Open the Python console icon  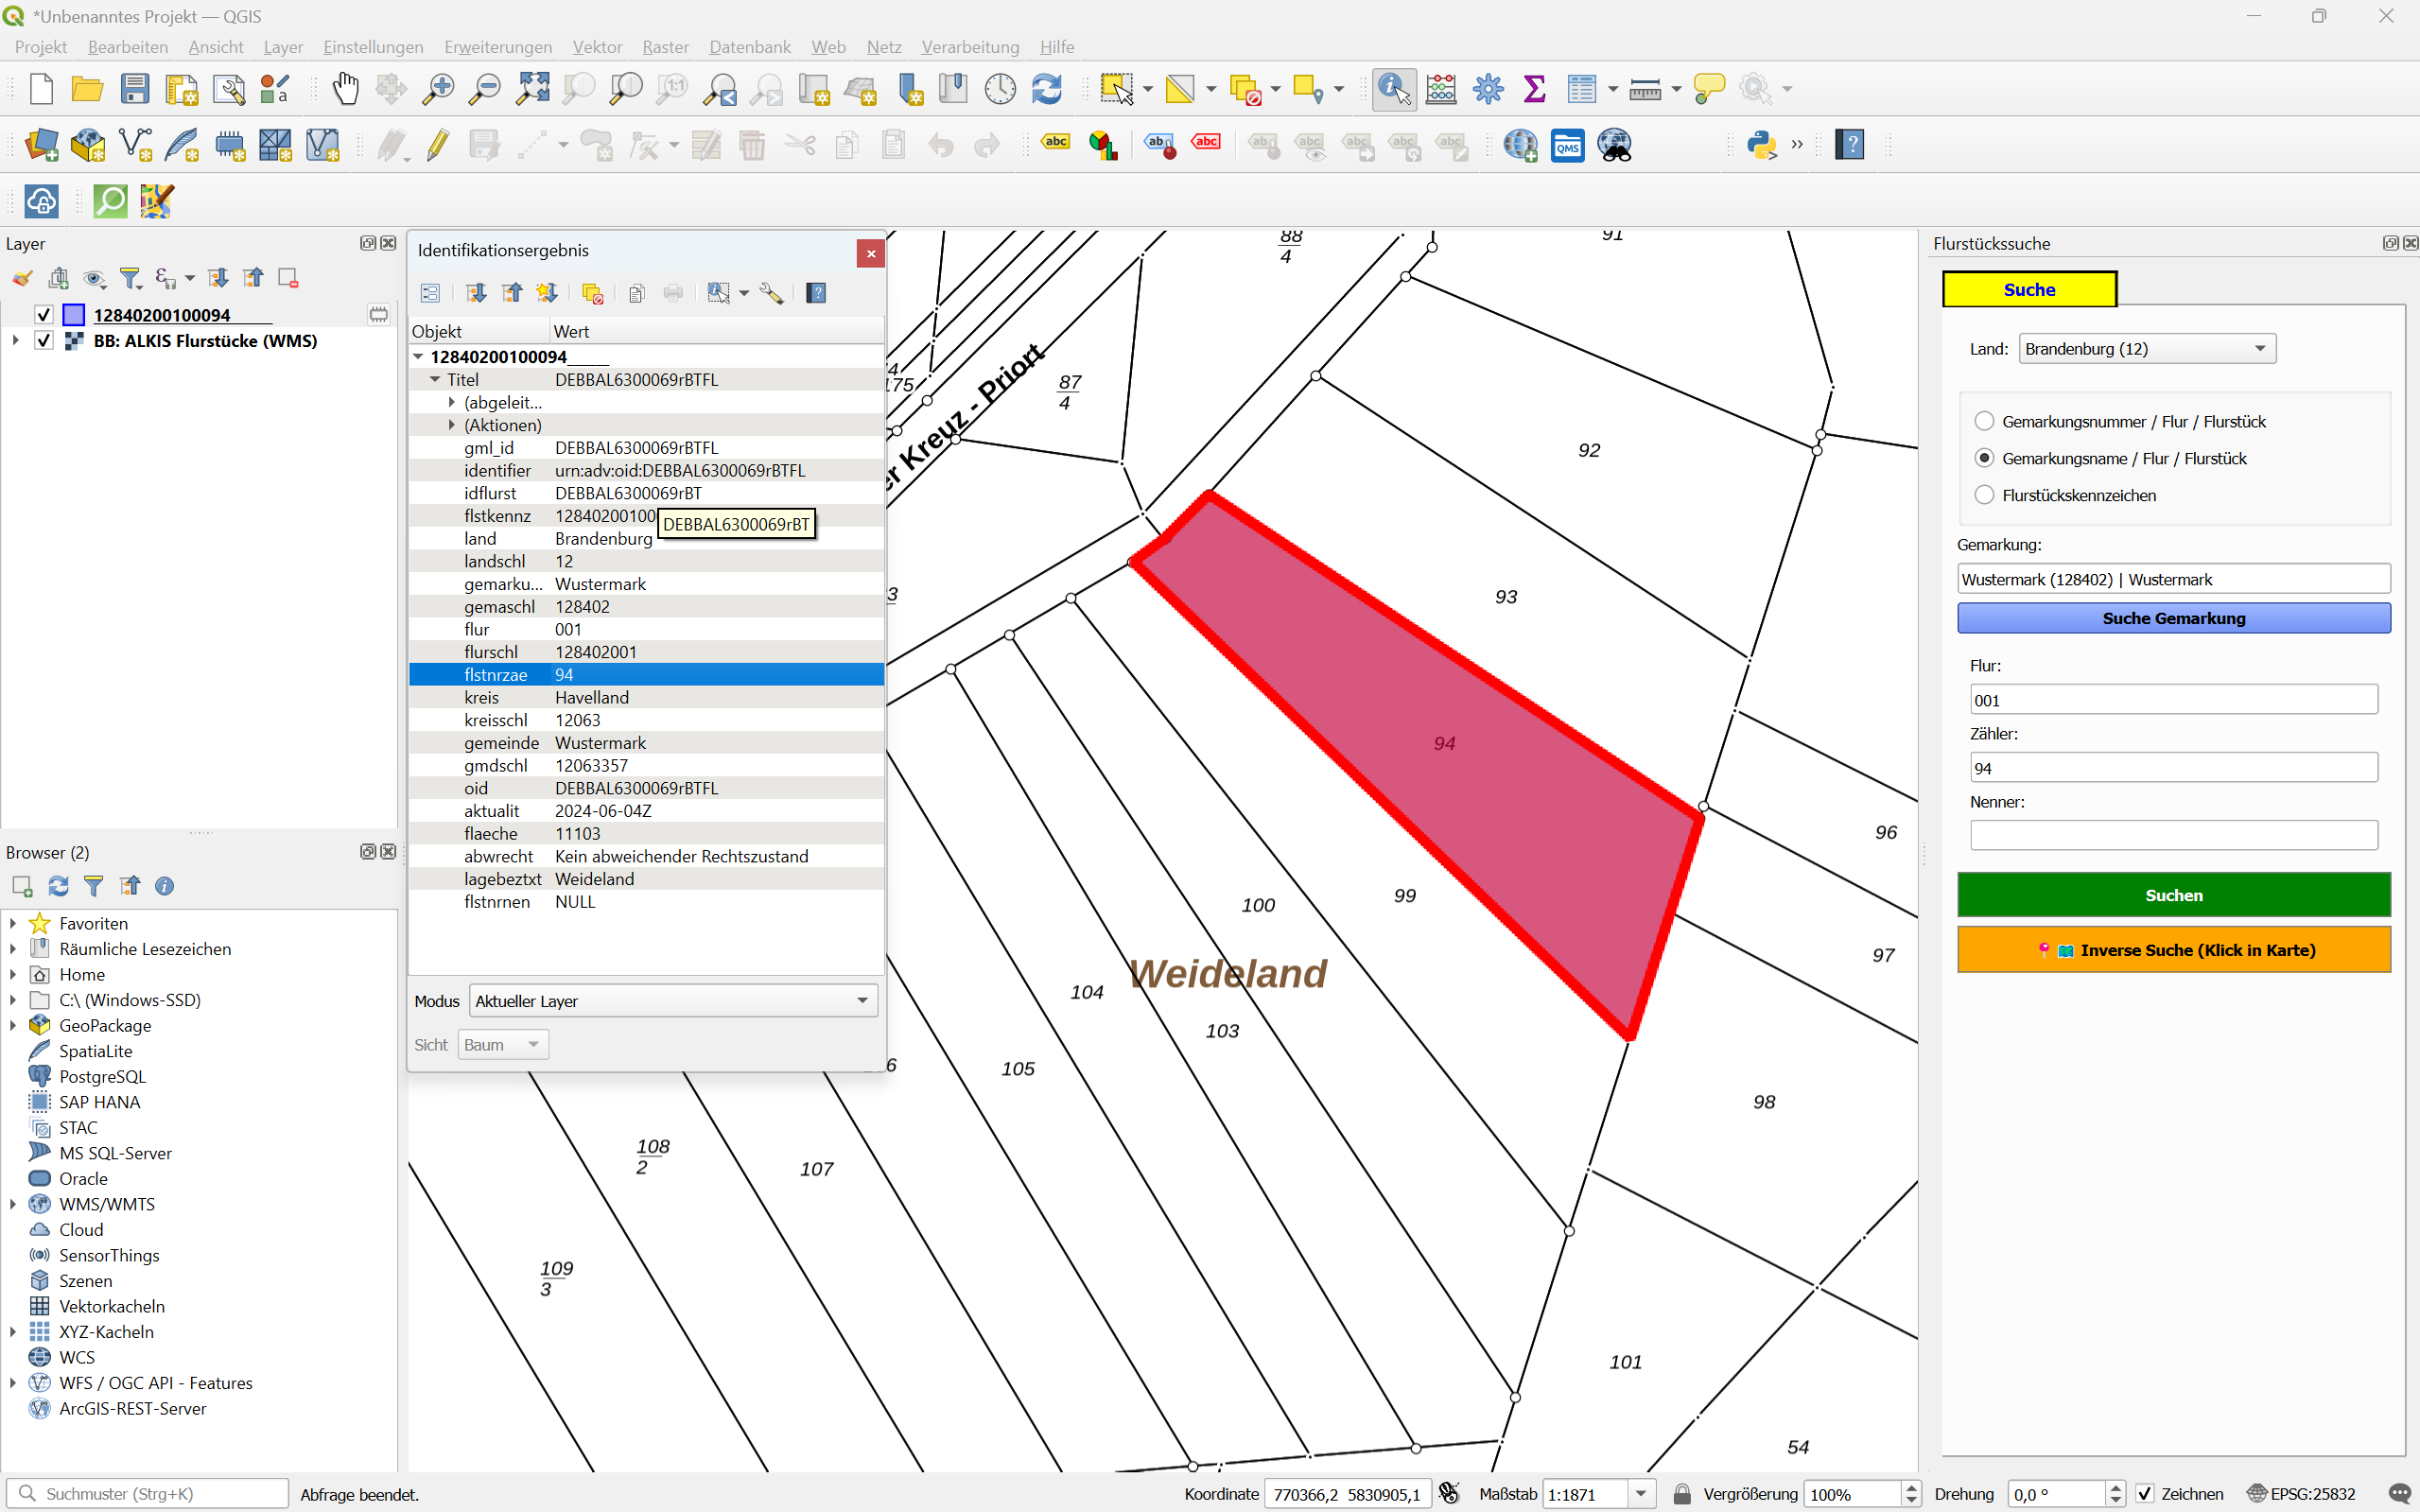[1761, 145]
